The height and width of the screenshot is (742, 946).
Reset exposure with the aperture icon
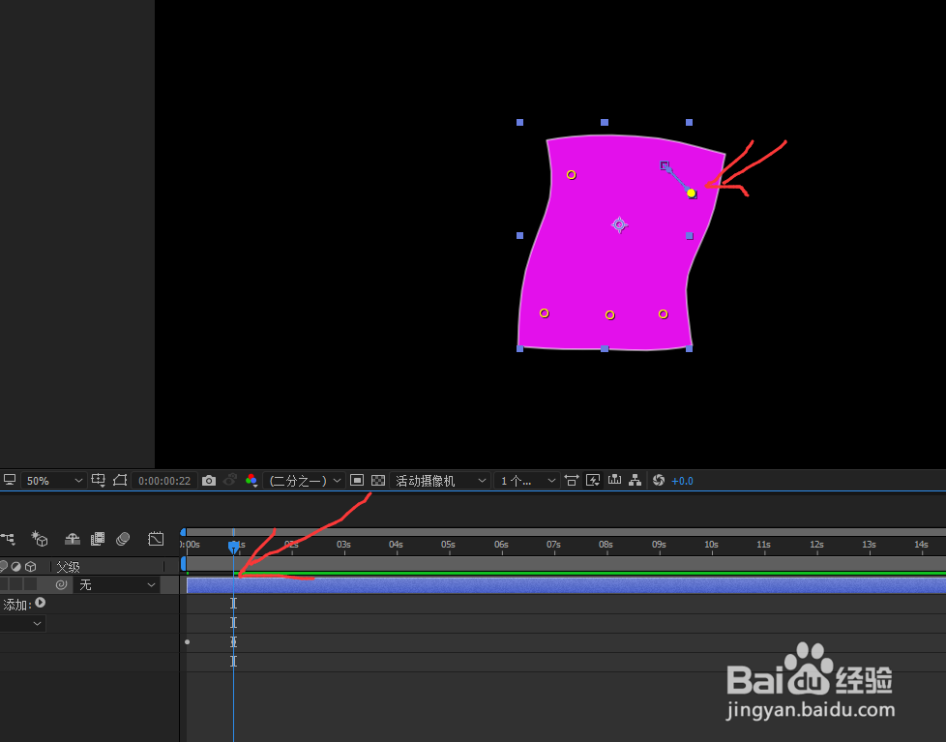[x=658, y=480]
